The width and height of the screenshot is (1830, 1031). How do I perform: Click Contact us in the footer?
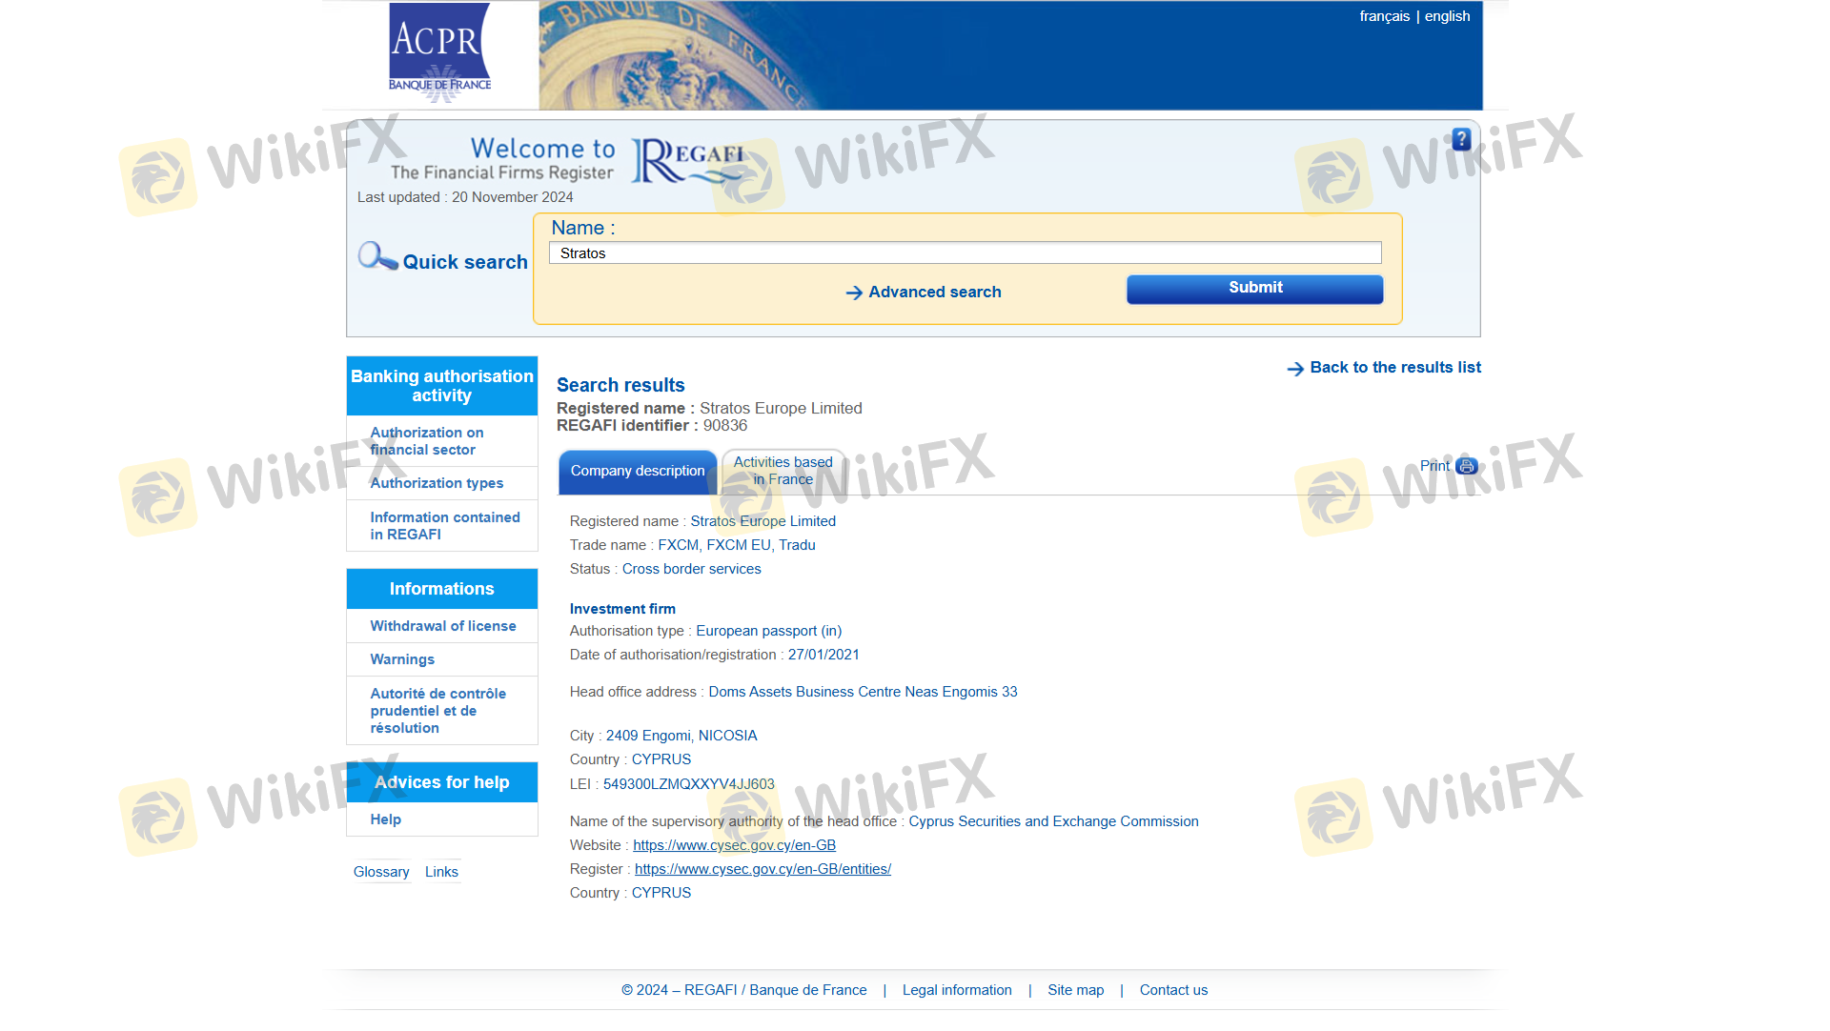1173,990
